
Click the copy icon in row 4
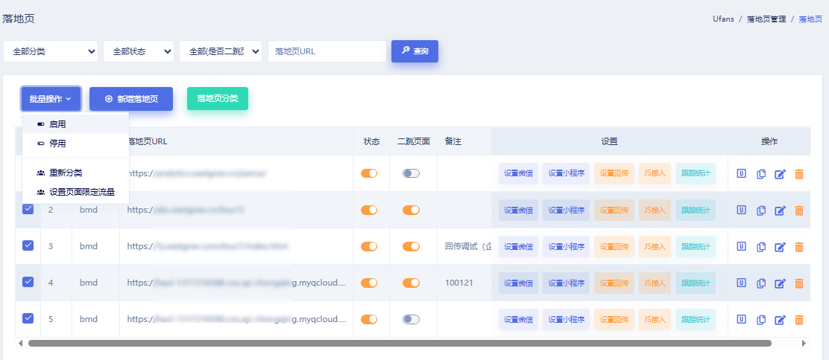point(761,283)
